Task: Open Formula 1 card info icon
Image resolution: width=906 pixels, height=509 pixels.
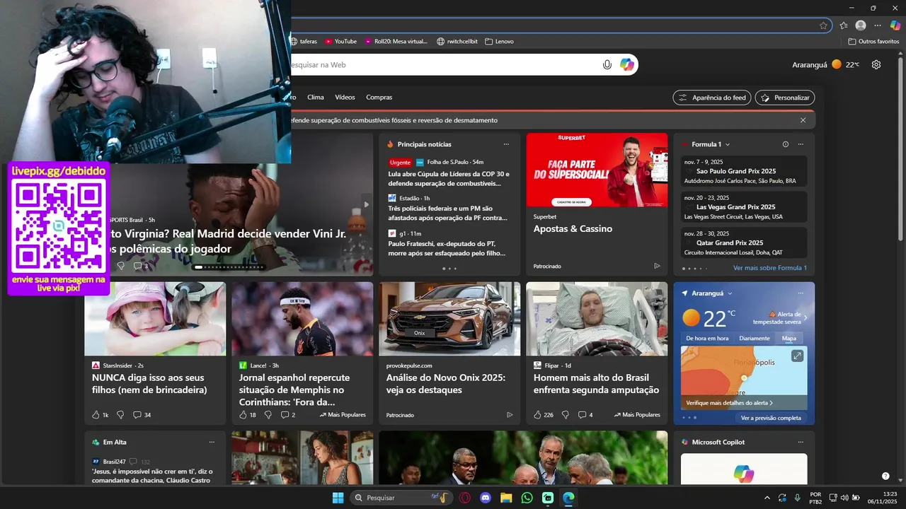Action: (786, 144)
